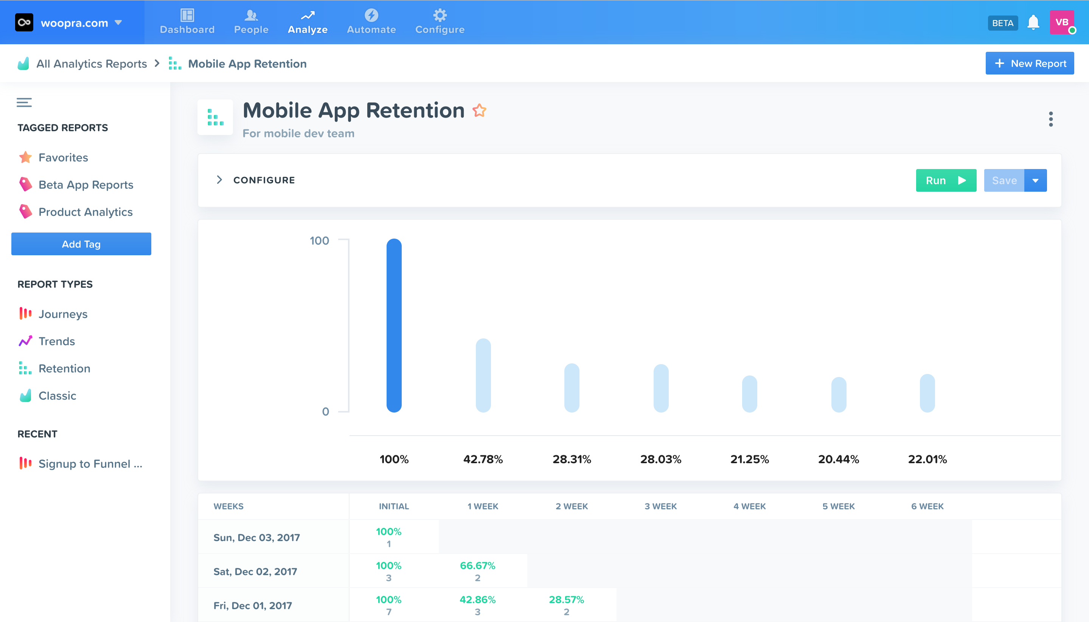1089x622 pixels.
Task: Collapse sidebar using the hamburger icon
Action: [24, 102]
